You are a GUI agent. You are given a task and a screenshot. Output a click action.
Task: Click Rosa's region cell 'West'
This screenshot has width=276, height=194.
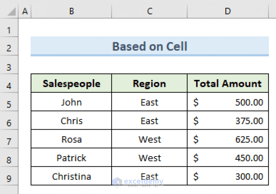(149, 139)
